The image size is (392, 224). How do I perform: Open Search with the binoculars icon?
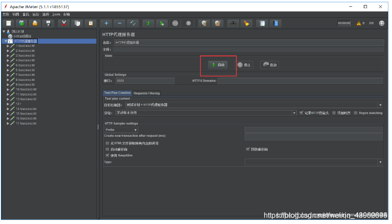[x=233, y=24]
